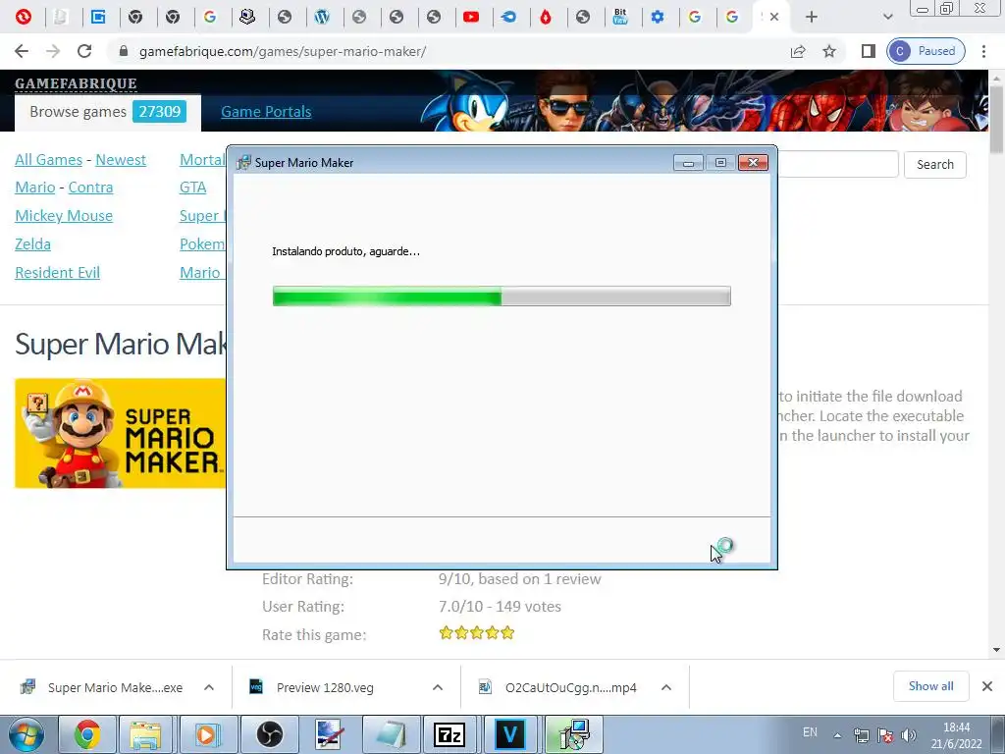Open the Mario category link
The height and width of the screenshot is (754, 1005).
click(x=35, y=188)
